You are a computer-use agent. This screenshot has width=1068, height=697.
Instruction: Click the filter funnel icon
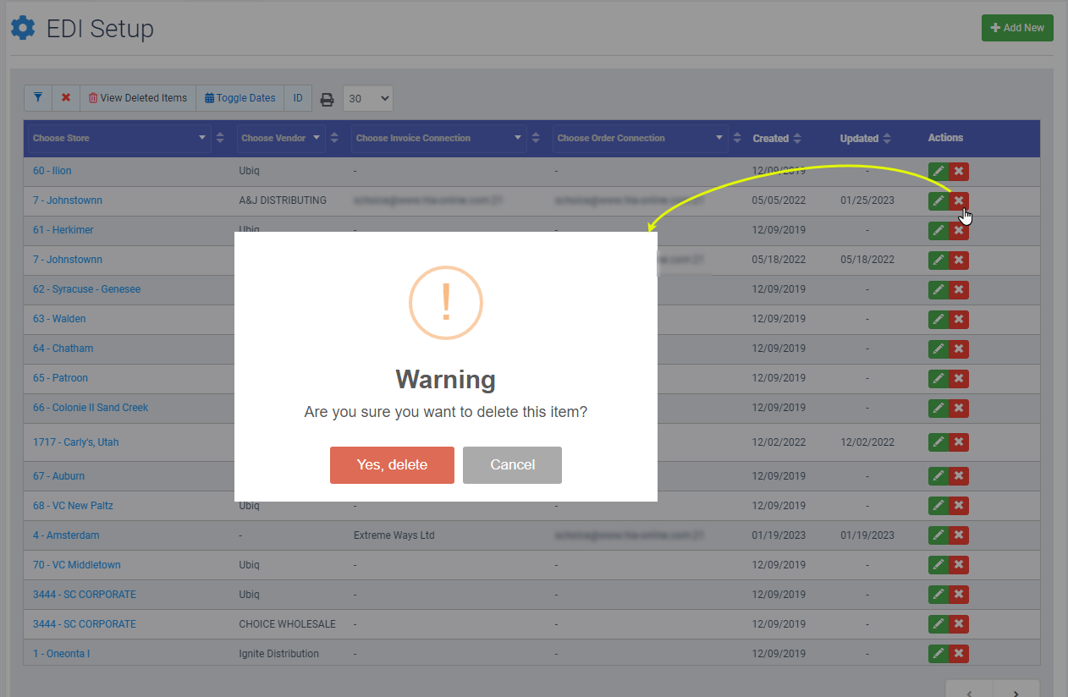(x=38, y=98)
